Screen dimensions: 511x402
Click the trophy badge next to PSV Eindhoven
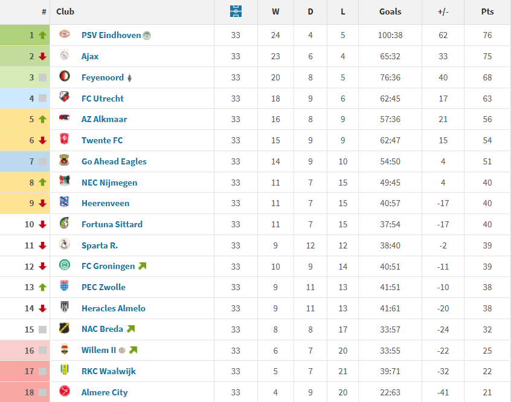click(x=147, y=35)
